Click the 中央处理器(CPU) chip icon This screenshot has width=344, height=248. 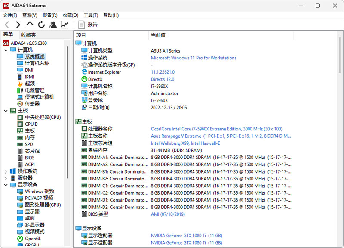[x=20, y=117]
